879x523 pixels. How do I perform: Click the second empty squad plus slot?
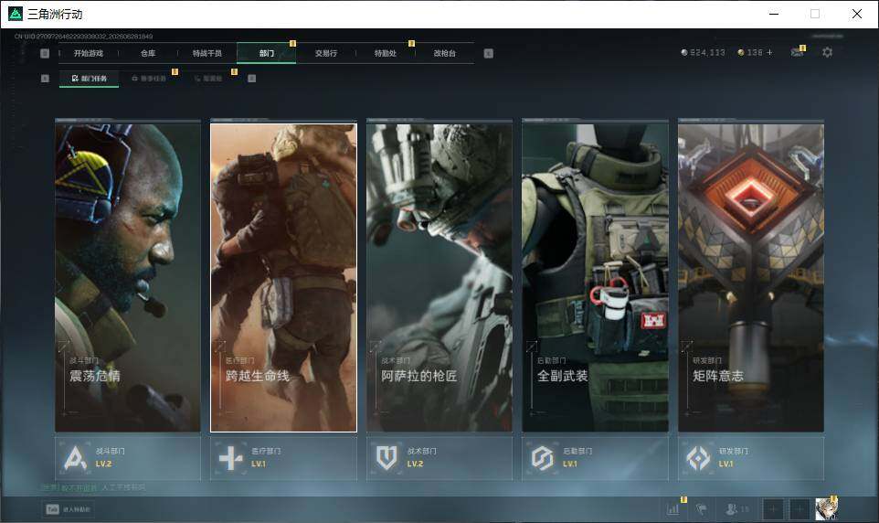tap(800, 509)
